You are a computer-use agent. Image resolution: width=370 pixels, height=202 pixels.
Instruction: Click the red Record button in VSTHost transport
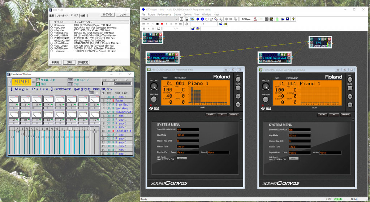pyautogui.click(x=162, y=23)
